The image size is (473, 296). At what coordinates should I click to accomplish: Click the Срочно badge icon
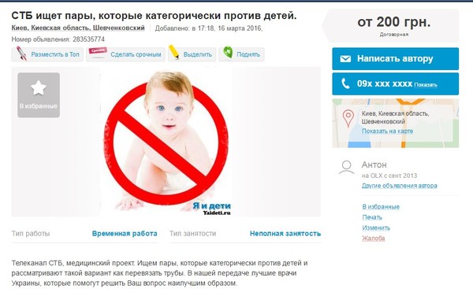(x=98, y=51)
